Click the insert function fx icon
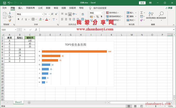 pyautogui.click(x=36, y=30)
